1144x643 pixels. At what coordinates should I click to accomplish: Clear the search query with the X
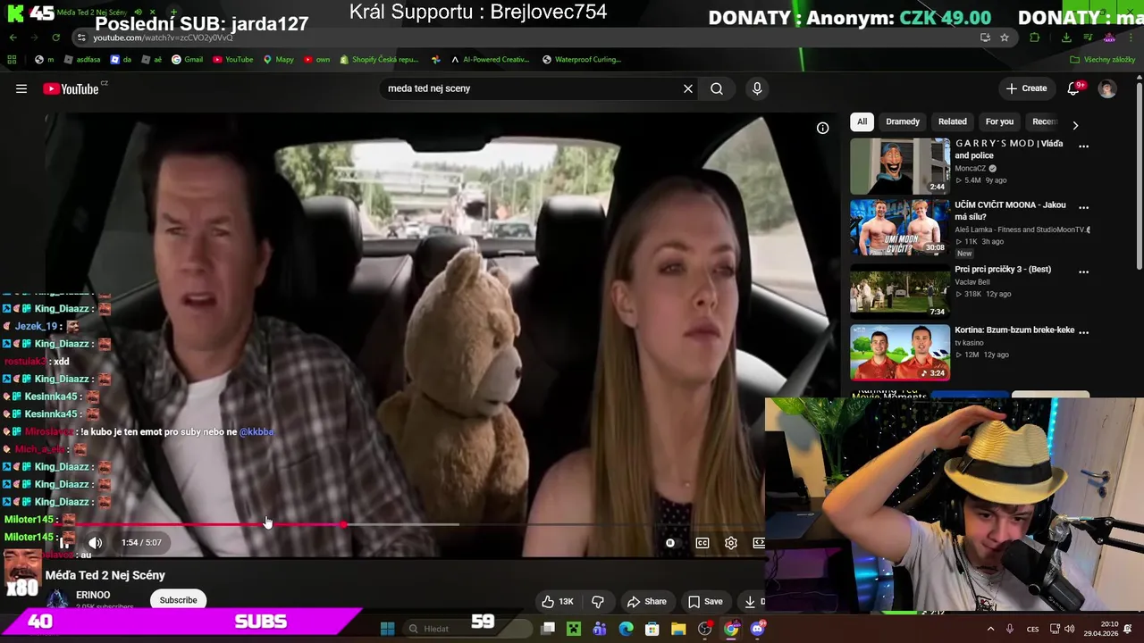click(688, 88)
